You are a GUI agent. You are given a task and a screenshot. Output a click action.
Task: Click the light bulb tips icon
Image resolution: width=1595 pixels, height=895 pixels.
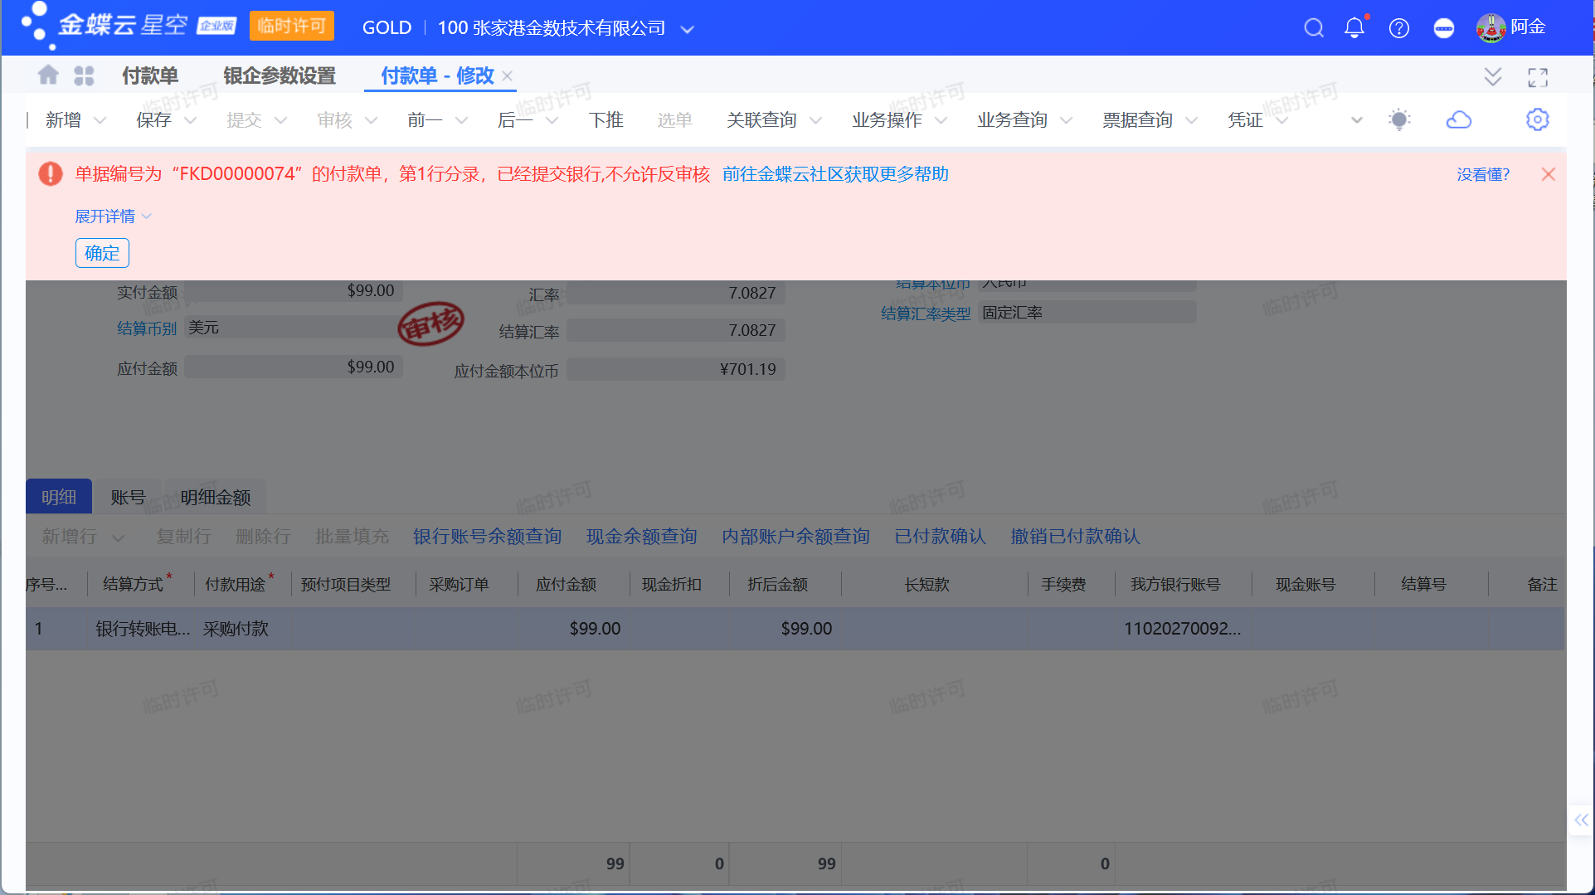click(x=1399, y=120)
